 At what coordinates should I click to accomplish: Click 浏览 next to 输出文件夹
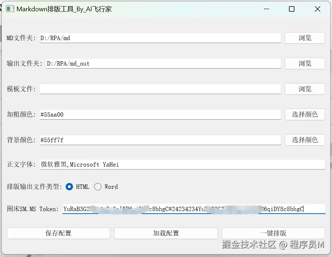pos(305,63)
